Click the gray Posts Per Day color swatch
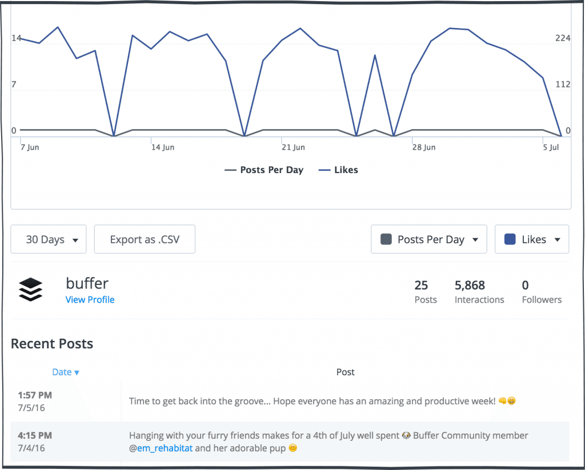The width and height of the screenshot is (585, 470). click(386, 239)
